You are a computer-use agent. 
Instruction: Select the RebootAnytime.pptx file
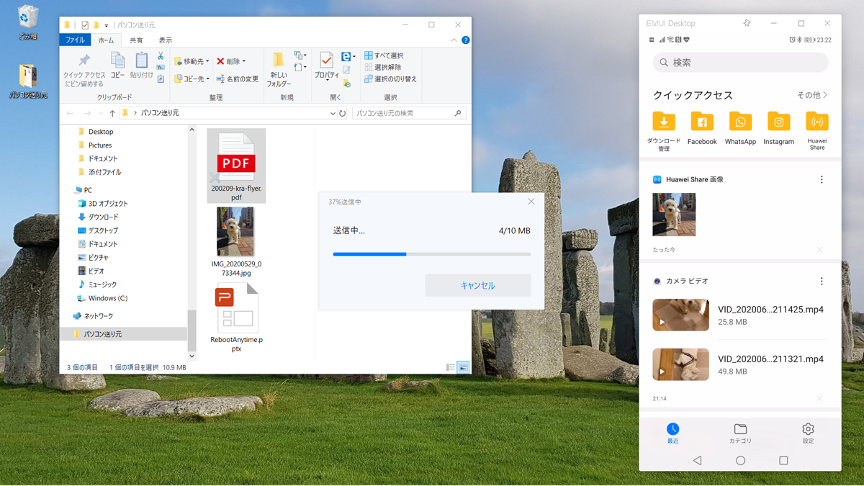pyautogui.click(x=236, y=318)
